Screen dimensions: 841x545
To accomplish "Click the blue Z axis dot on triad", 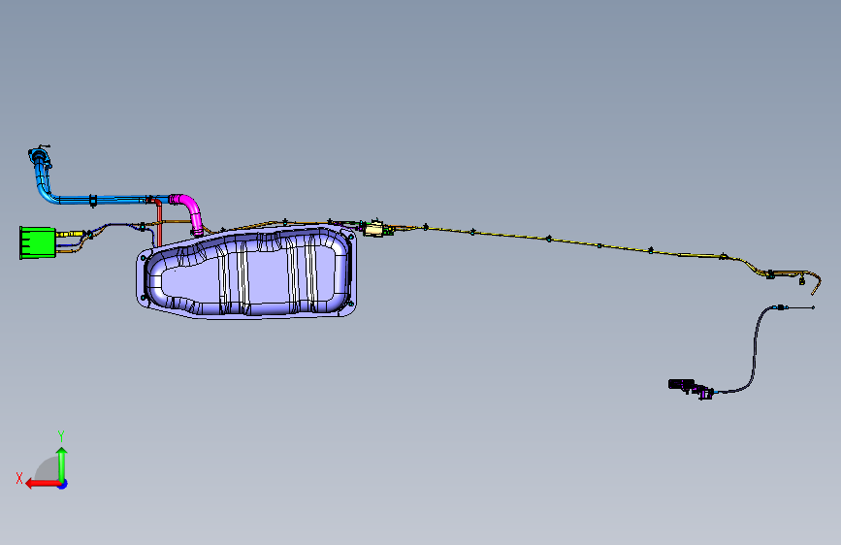I will (x=63, y=484).
